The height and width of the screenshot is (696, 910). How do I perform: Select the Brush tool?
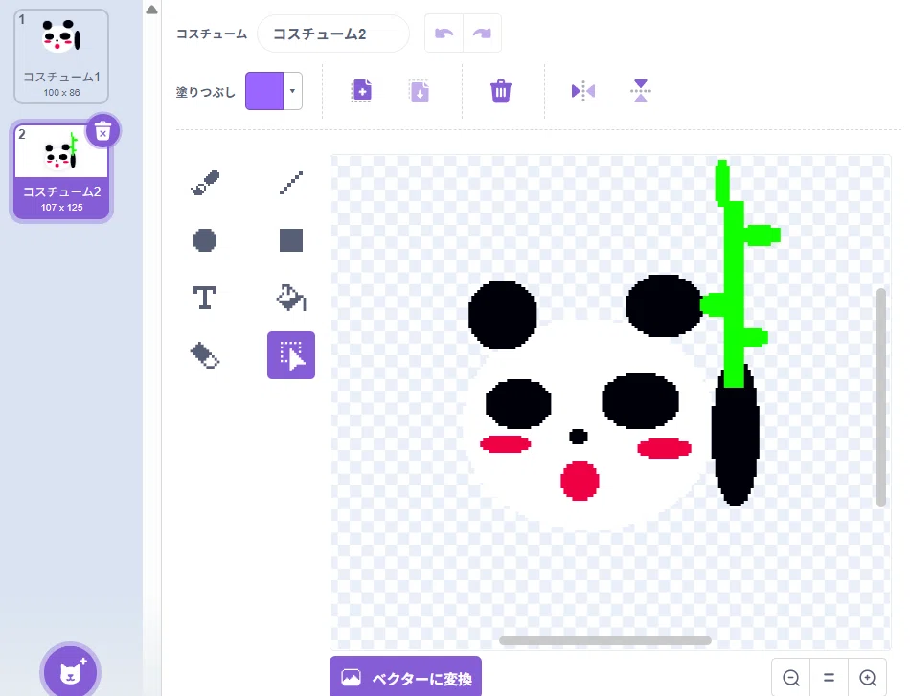coord(205,183)
